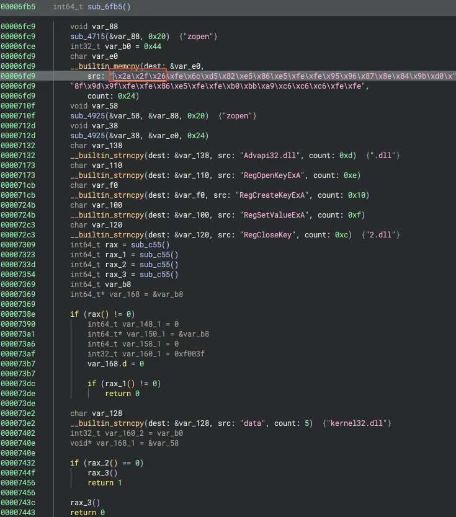Click rax_3() call at address 0000743c
This screenshot has height=517, width=456.
pos(85,503)
